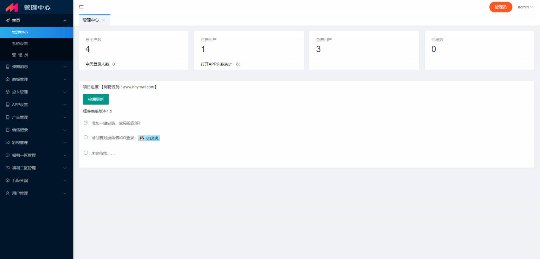540x259 pixels.
Task: Click the phone icon beside 销售记录
Action: 7,130
